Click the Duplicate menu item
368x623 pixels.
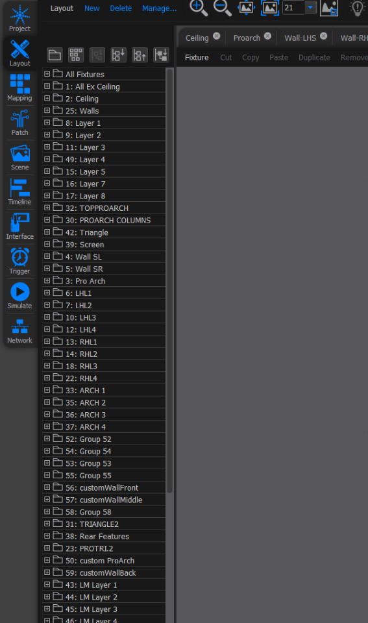[x=314, y=58]
